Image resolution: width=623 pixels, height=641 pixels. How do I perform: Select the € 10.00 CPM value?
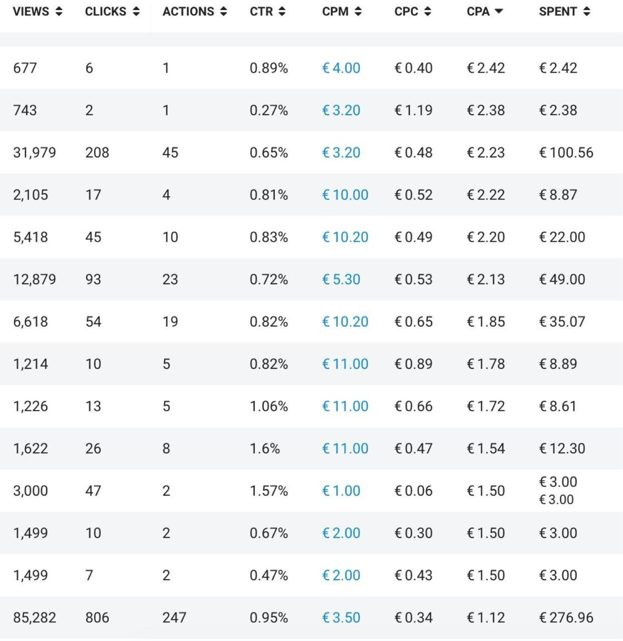coord(345,195)
